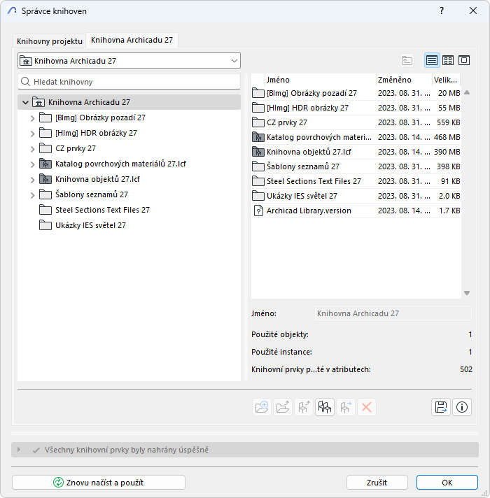Click lcf icon of Knihovna objektů 27.lcf in tree

(45, 179)
